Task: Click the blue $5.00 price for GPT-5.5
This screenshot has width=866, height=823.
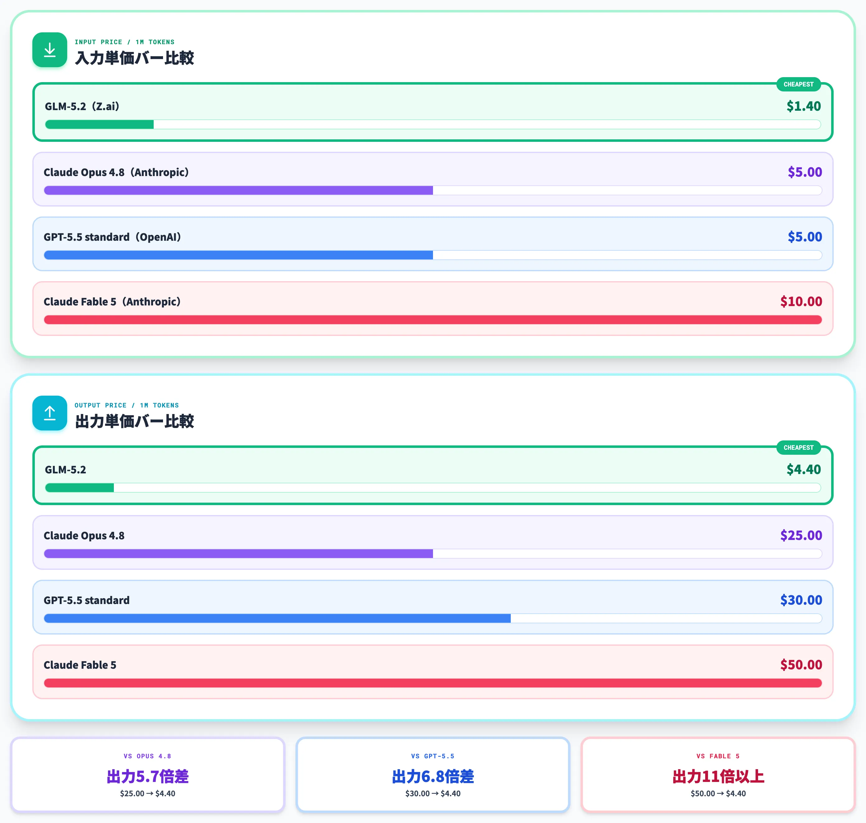Action: click(805, 237)
